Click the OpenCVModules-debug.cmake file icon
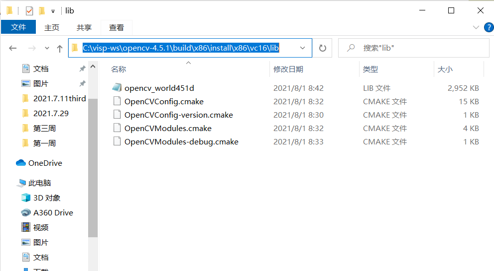This screenshot has height=271, width=494. (117, 141)
